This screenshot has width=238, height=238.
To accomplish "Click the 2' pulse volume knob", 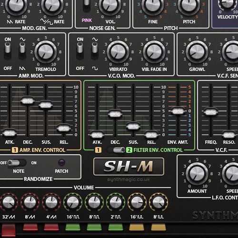I will (116, 202).
